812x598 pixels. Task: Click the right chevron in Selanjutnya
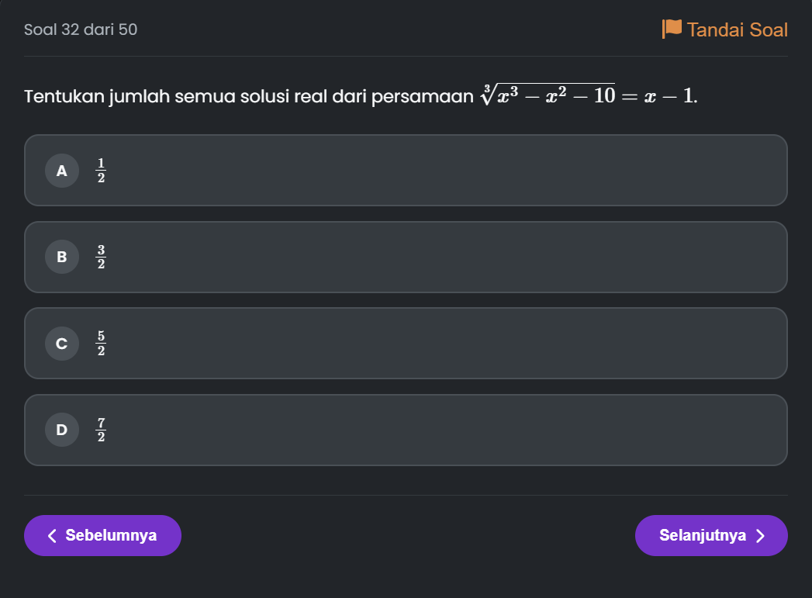(x=760, y=535)
